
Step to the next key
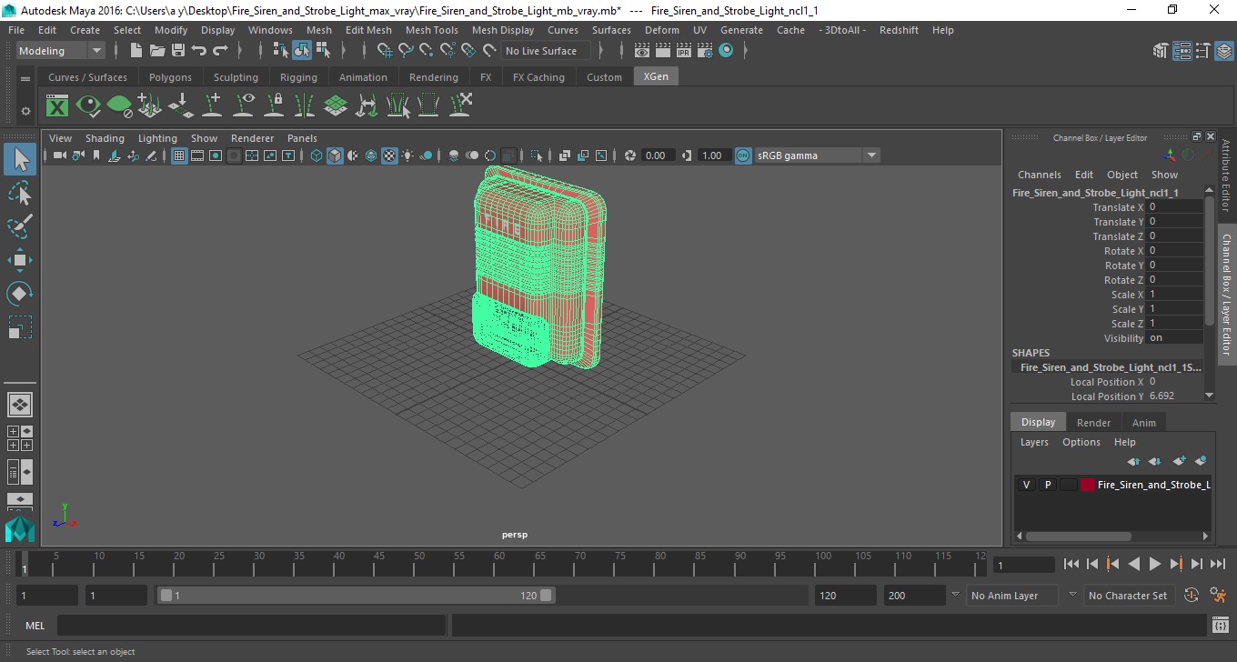[x=1175, y=565]
